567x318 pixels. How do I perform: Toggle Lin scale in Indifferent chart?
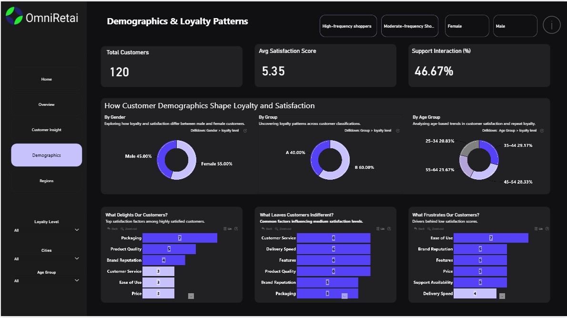(x=380, y=229)
